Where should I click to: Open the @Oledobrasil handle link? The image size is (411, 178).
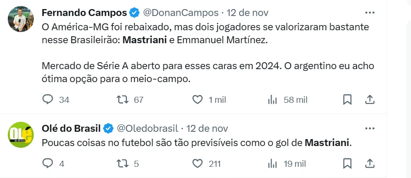[148, 128]
